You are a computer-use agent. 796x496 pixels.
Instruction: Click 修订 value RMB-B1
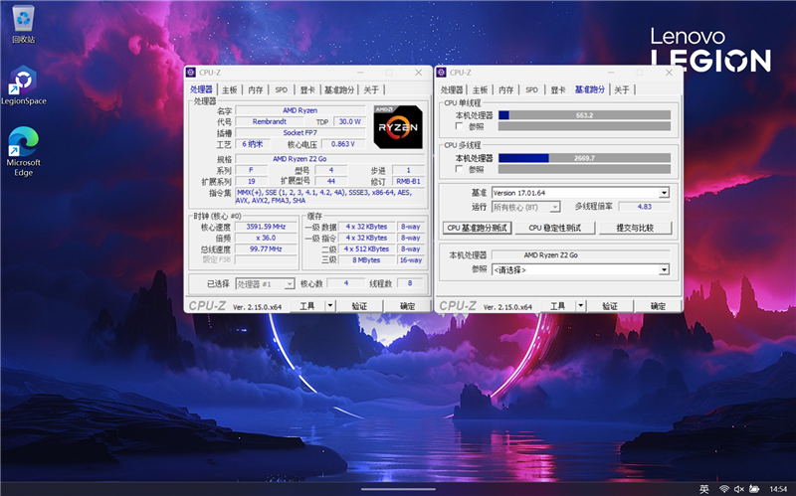pyautogui.click(x=408, y=181)
